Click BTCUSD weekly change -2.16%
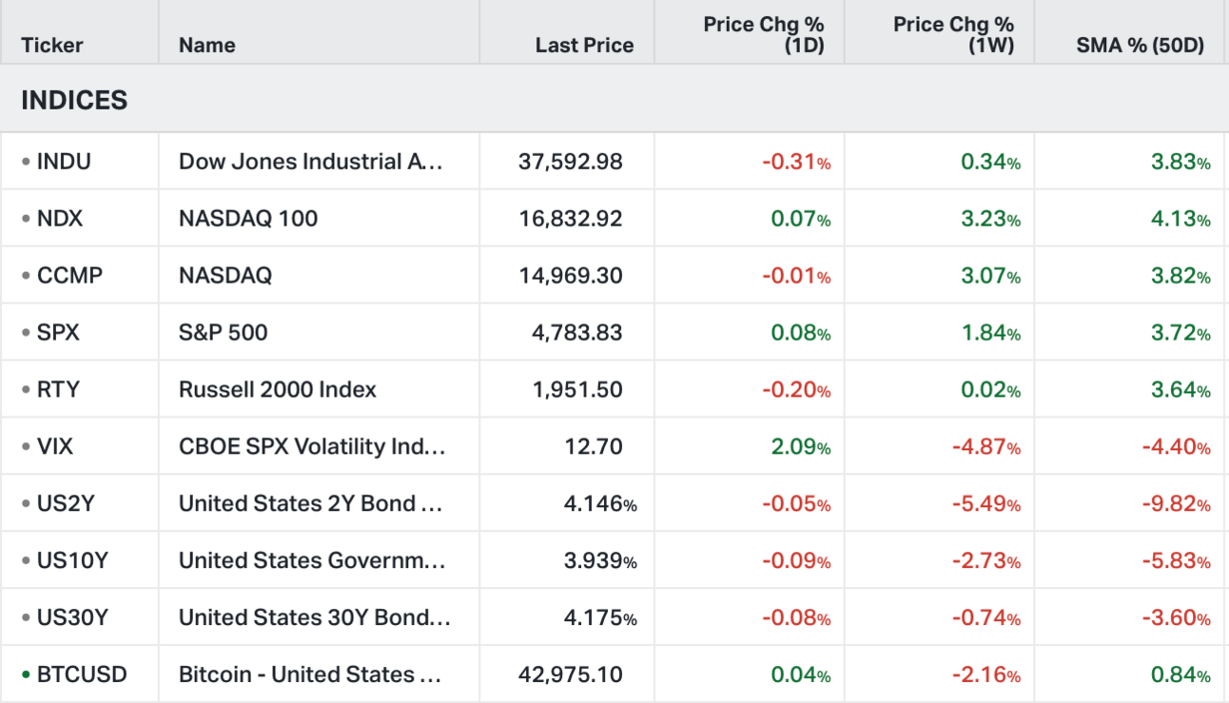Screen dimensions: 1229x703 (986, 675)
